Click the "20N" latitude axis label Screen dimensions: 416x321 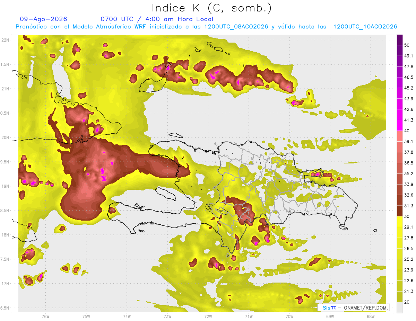point(5,137)
